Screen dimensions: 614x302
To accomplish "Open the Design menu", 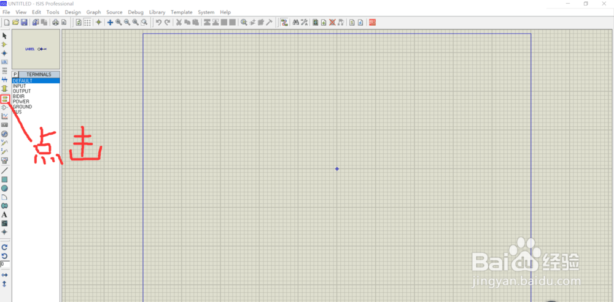I will 73,12.
